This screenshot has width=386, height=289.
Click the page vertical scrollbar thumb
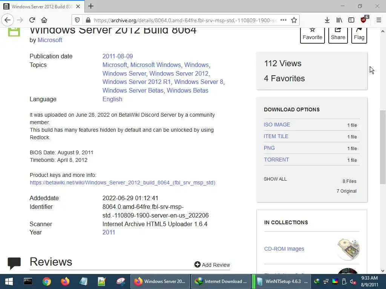point(383,147)
